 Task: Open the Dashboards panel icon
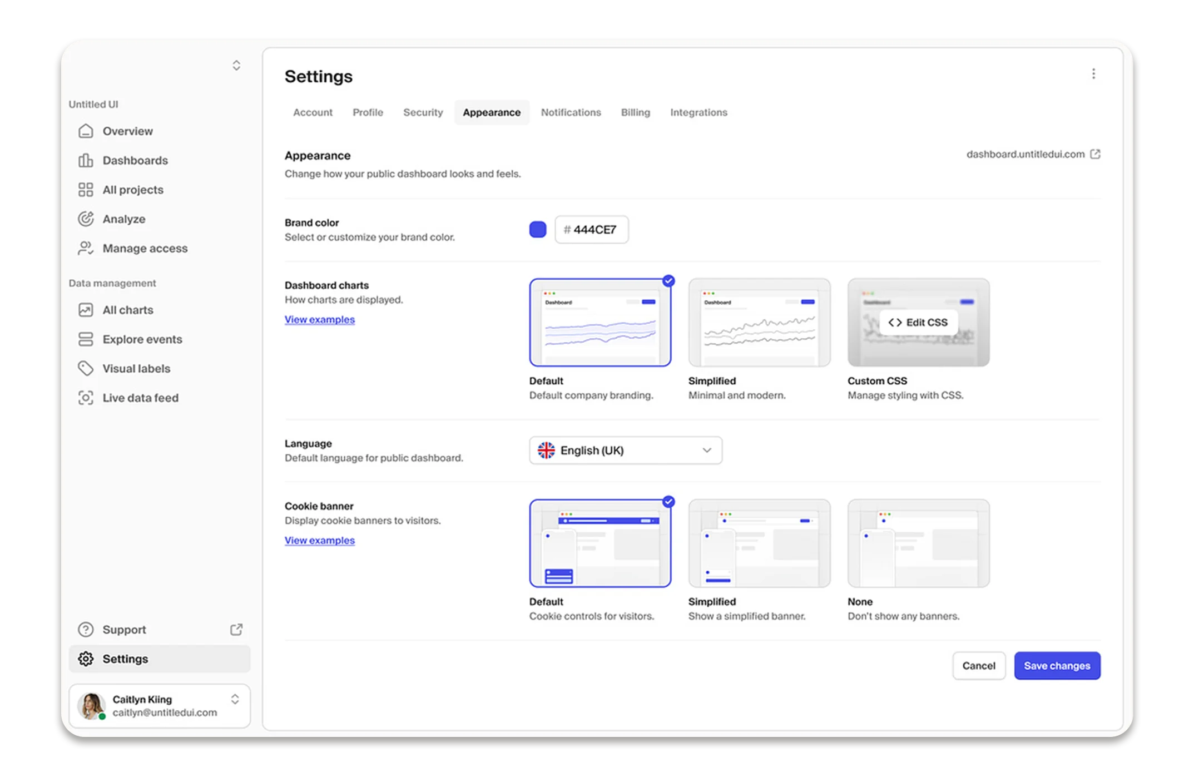(x=86, y=160)
